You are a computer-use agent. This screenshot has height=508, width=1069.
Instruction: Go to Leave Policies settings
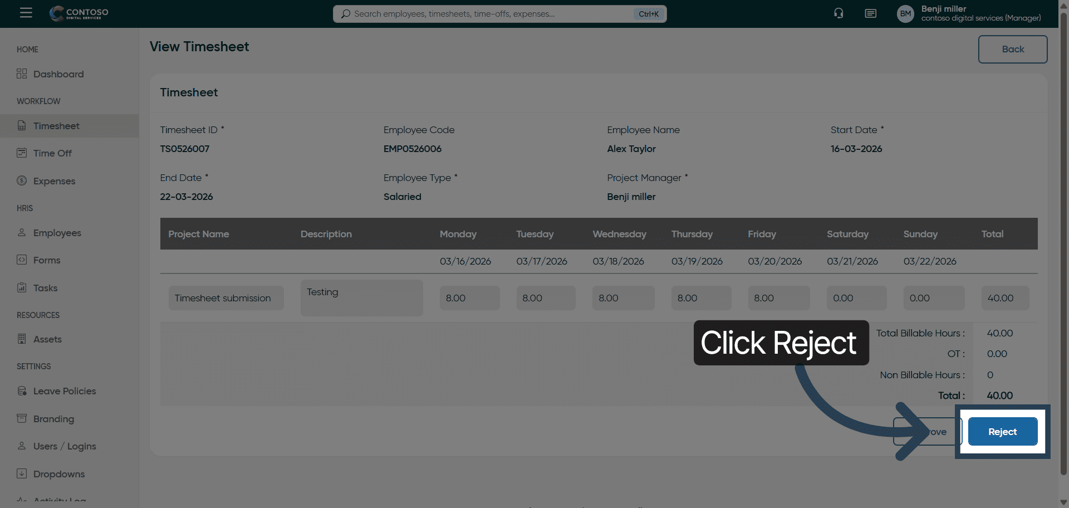[x=64, y=391]
